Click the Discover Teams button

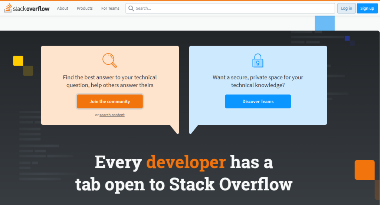tap(258, 101)
